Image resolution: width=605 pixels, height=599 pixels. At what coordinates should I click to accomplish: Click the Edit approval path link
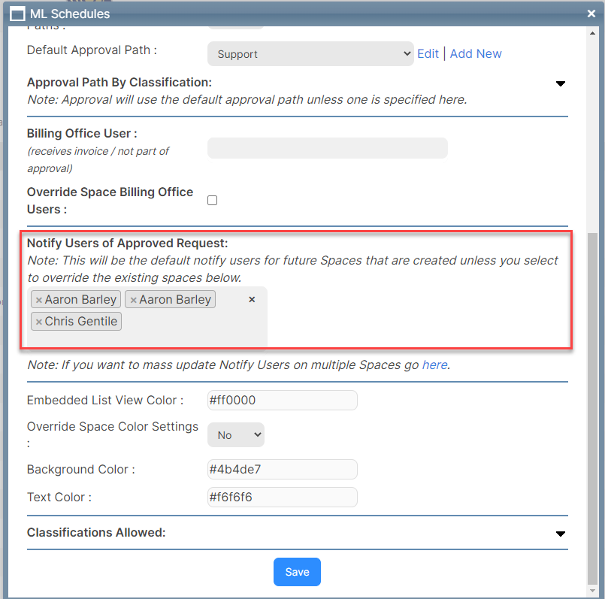coord(428,53)
